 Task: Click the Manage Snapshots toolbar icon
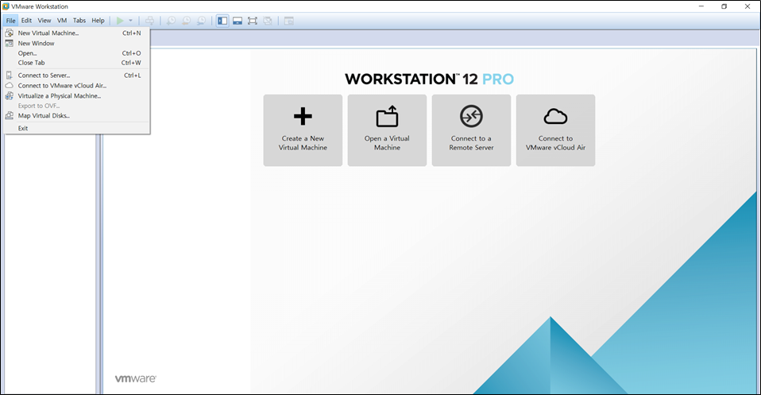tap(201, 21)
